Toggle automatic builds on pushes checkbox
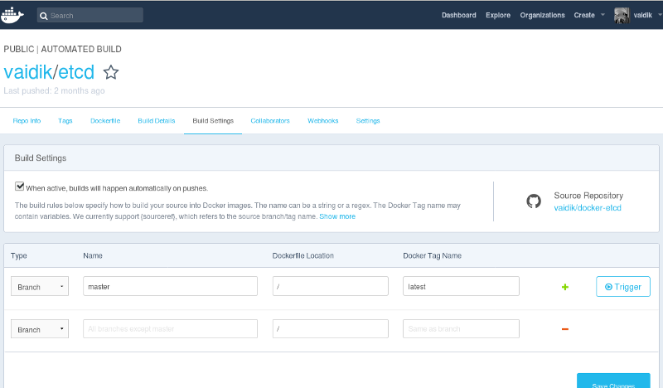Viewport: 663px width, 388px height. 19,187
